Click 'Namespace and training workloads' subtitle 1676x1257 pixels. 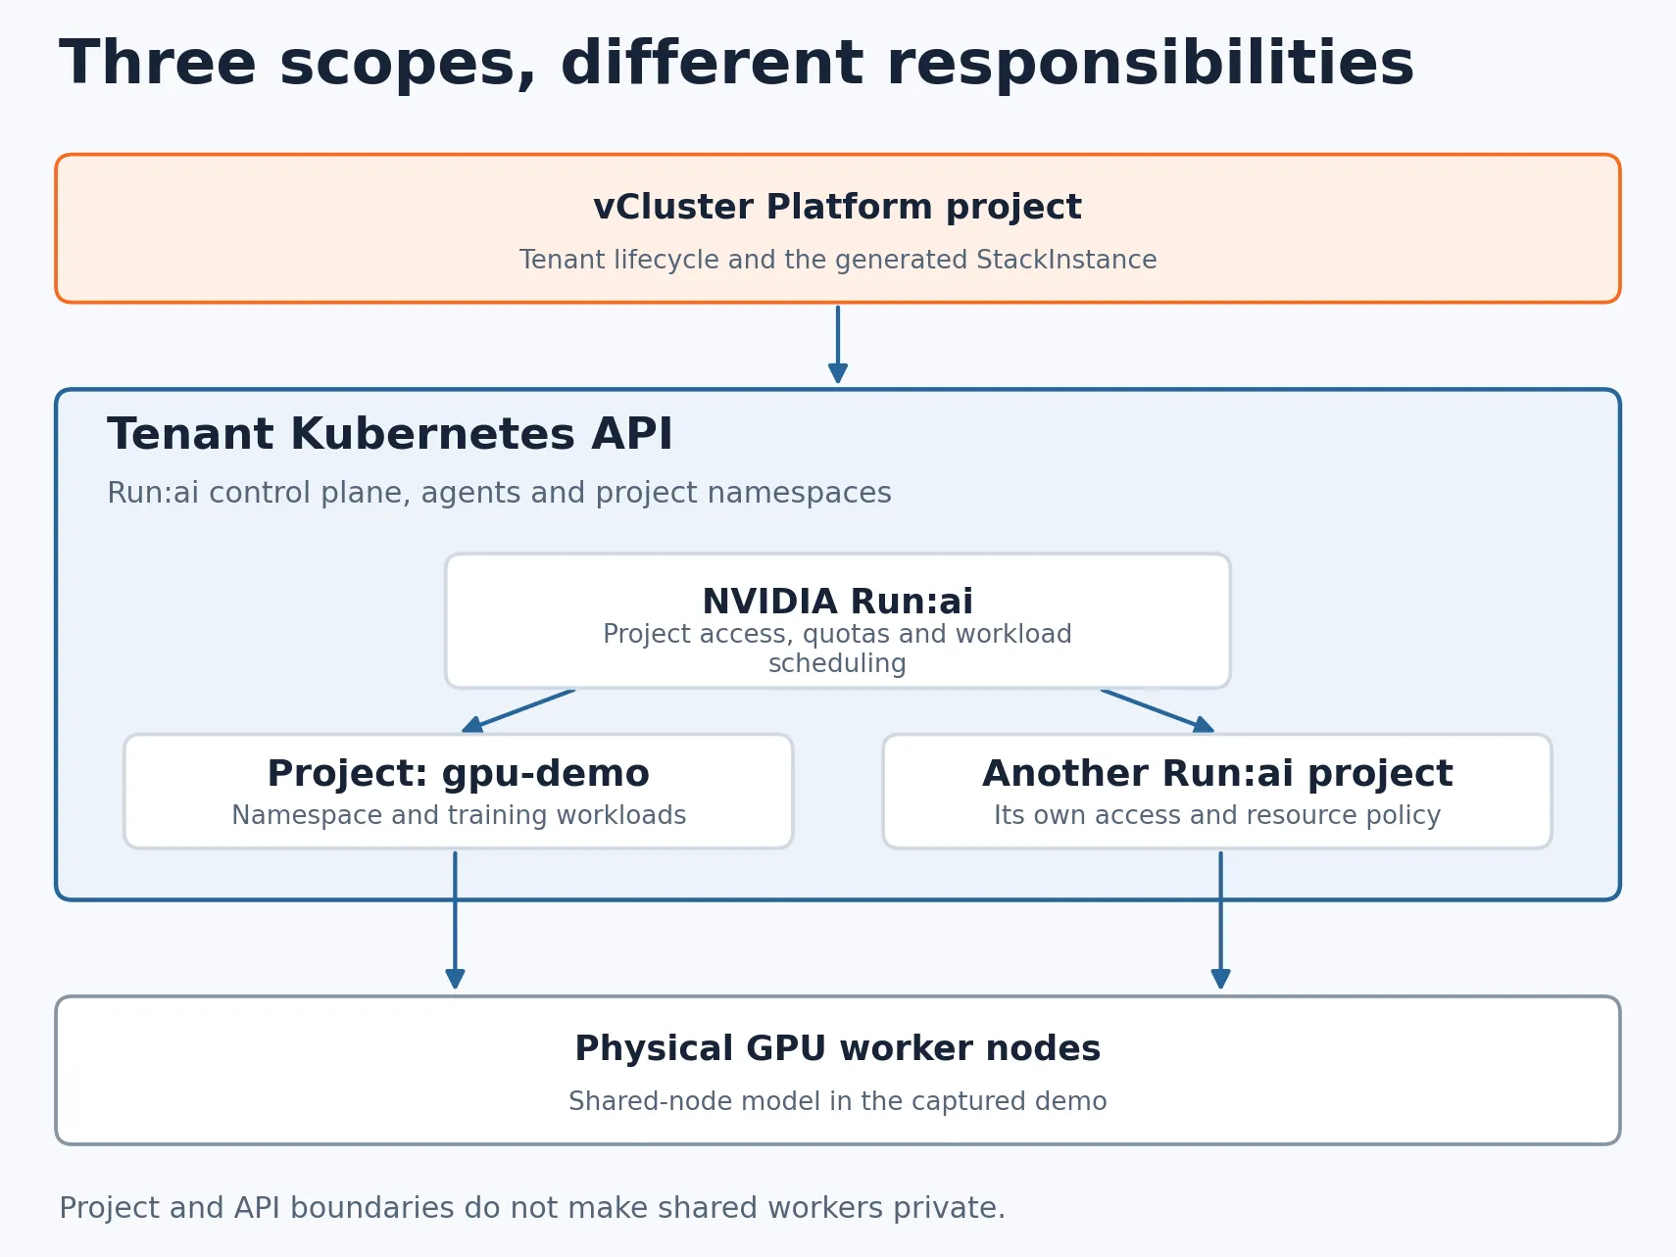[x=458, y=815]
